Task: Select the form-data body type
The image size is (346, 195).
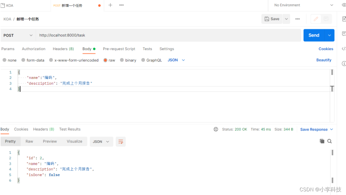Action: coord(33,60)
